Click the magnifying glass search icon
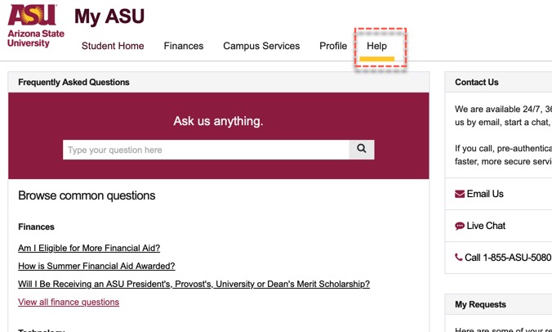The height and width of the screenshot is (332, 552). [x=362, y=150]
